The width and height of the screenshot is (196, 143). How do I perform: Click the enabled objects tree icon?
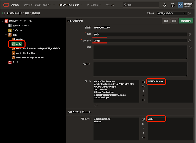[10, 26]
